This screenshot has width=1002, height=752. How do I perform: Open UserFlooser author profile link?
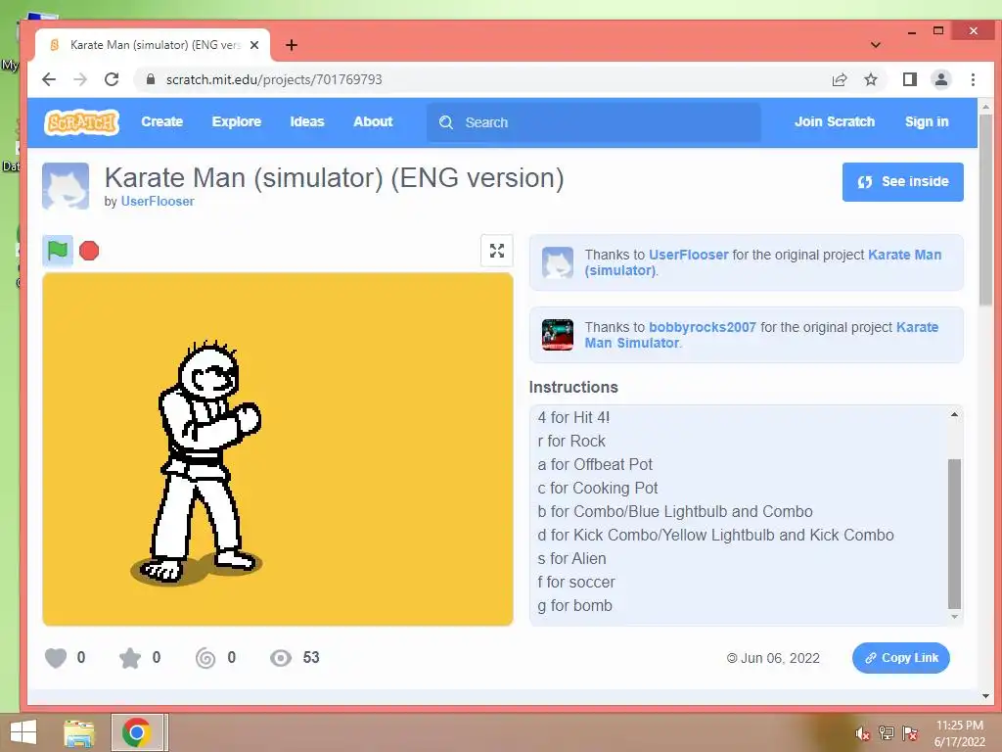158,201
